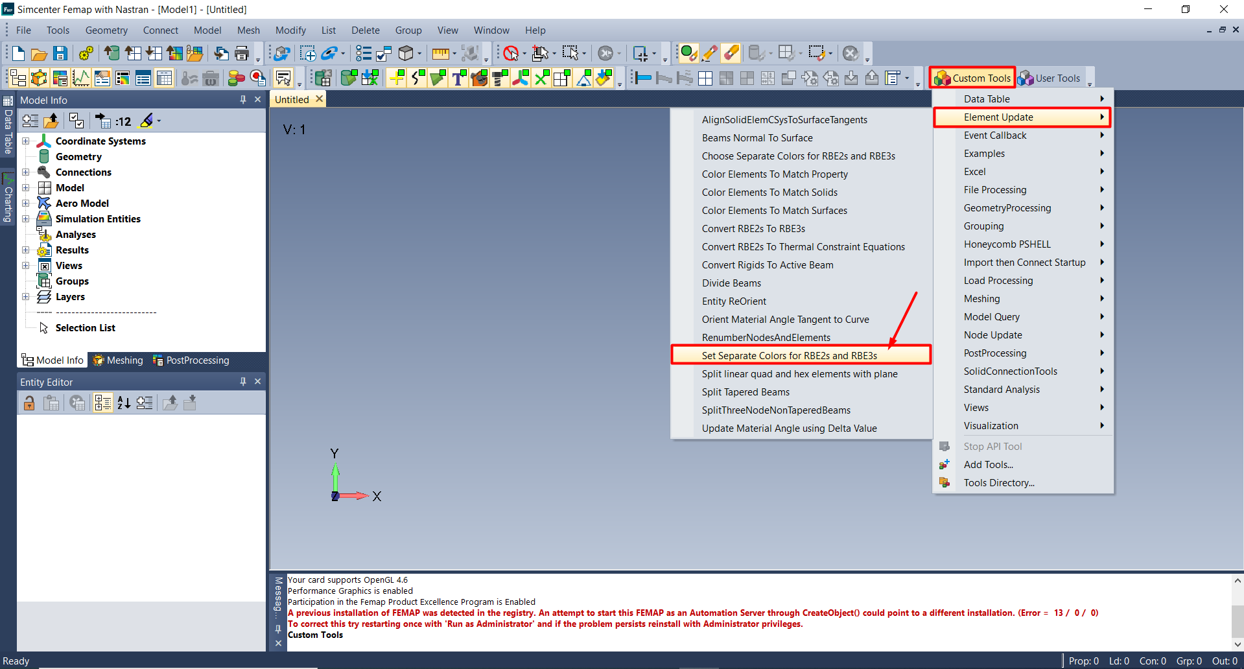Viewport: 1244px width, 669px height.
Task: Click the Print icon
Action: (242, 53)
